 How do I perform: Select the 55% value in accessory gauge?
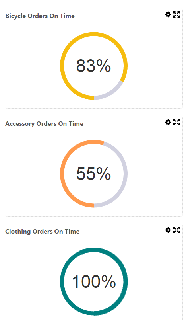(x=94, y=174)
